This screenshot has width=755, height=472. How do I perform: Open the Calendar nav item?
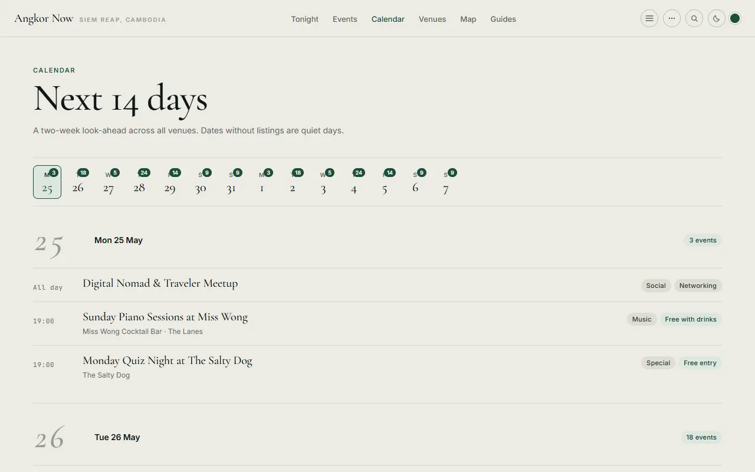pyautogui.click(x=388, y=19)
